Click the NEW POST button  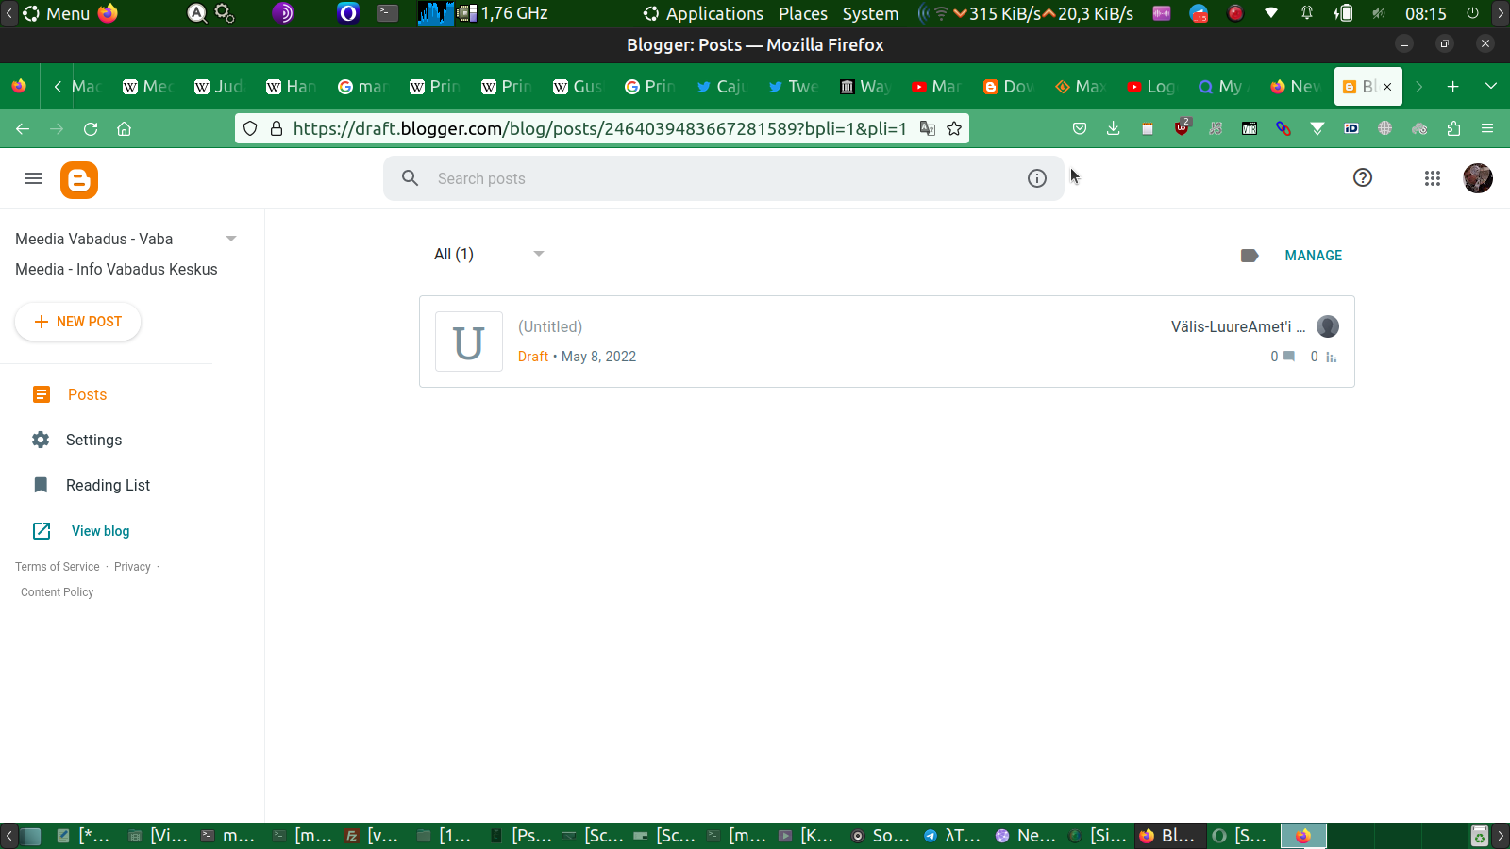(78, 322)
